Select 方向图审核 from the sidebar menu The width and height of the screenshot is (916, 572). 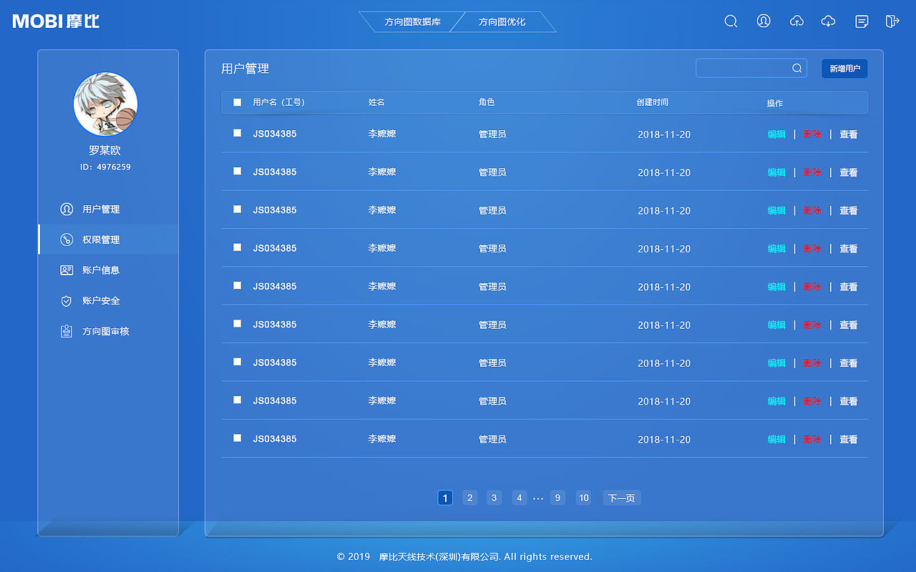(x=104, y=331)
